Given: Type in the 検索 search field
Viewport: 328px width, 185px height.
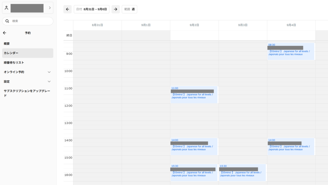Looking at the screenshot, I should coord(30,21).
